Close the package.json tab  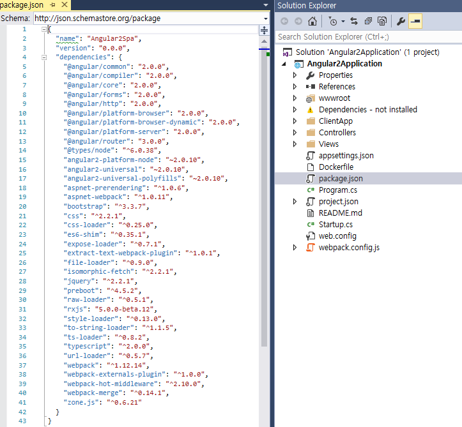pos(65,4)
